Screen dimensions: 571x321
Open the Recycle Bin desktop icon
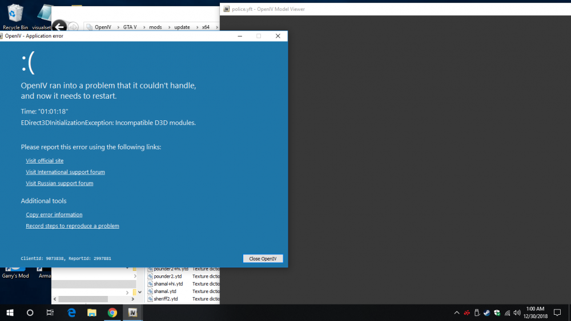coord(15,17)
